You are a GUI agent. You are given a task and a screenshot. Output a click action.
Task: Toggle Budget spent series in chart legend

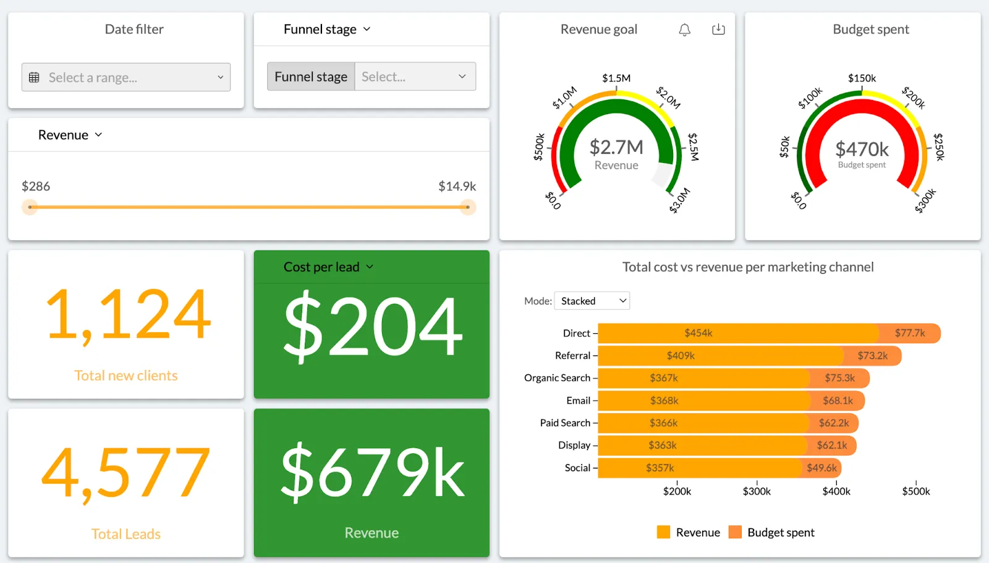tap(771, 532)
